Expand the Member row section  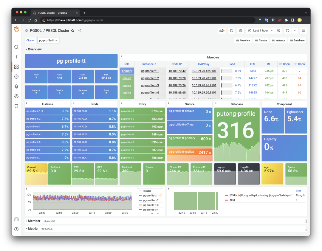[34, 221]
